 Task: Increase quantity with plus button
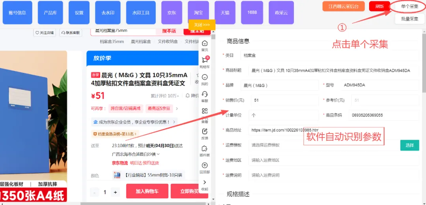click(x=116, y=192)
